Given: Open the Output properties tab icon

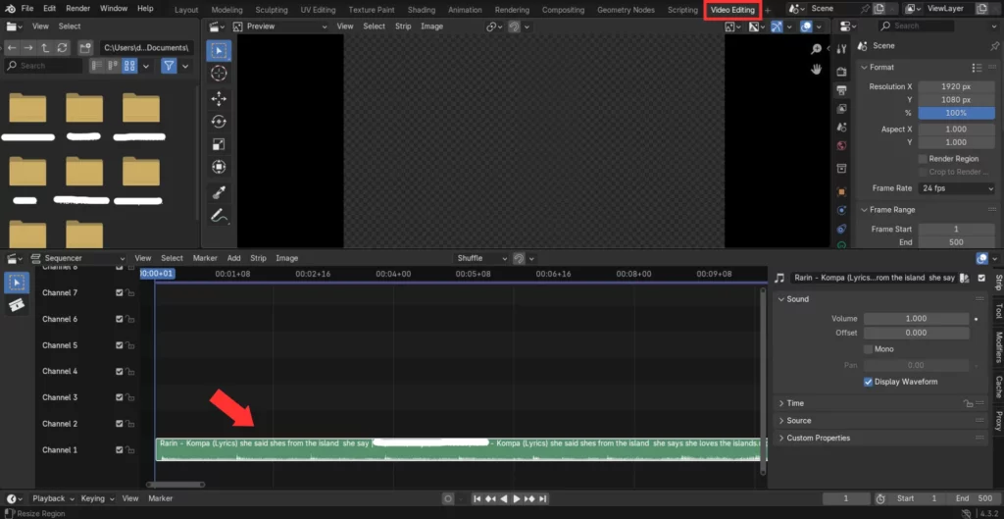Looking at the screenshot, I should pyautogui.click(x=841, y=90).
